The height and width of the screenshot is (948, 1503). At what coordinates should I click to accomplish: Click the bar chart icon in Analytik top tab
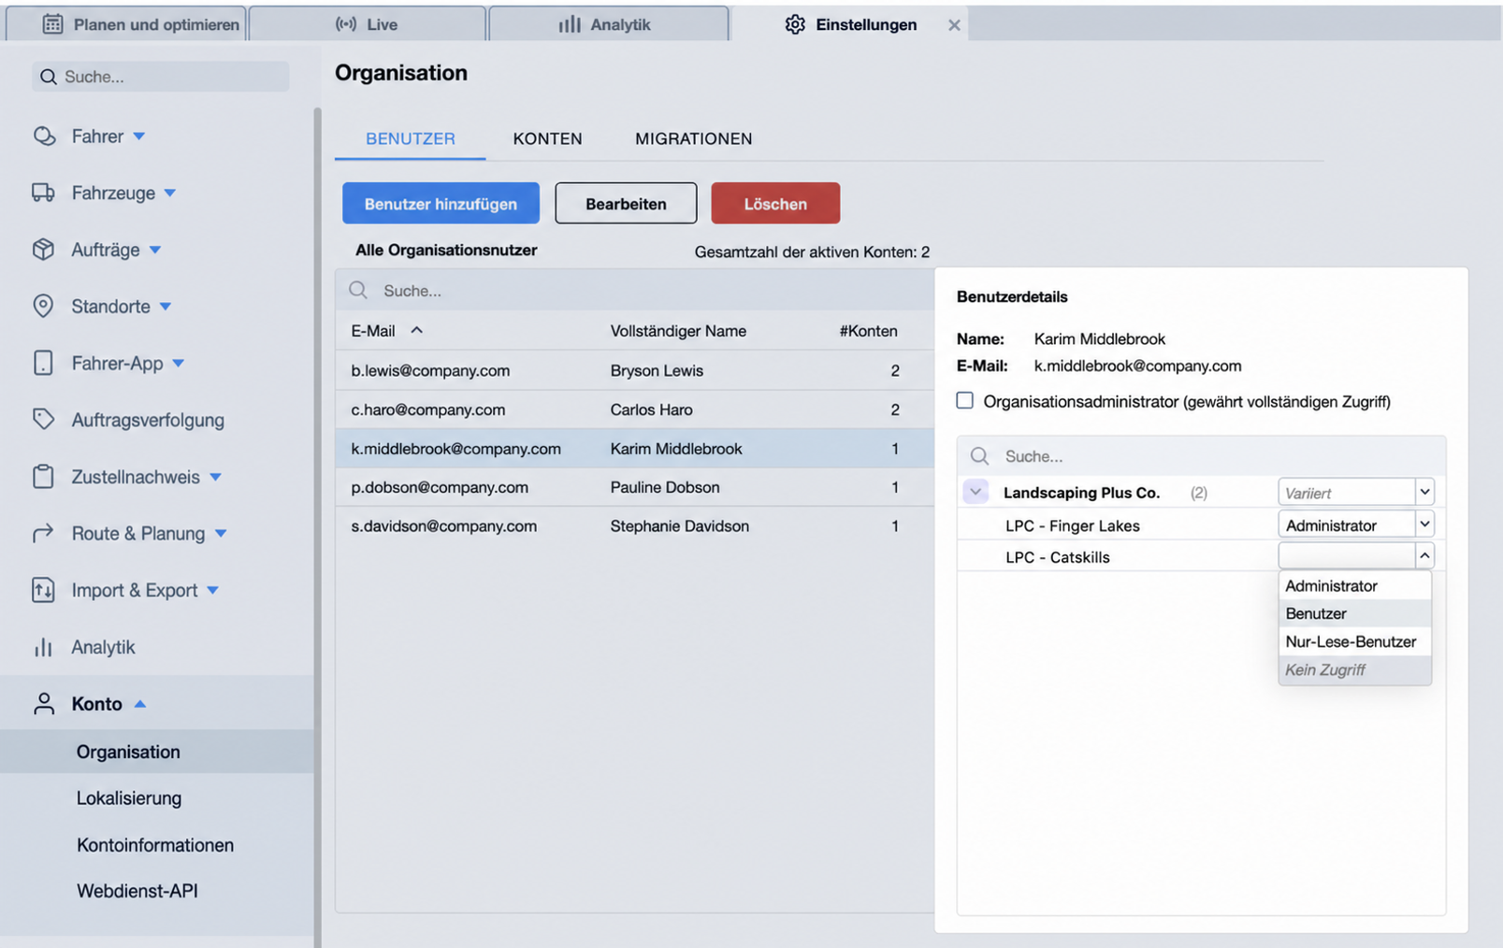click(x=569, y=24)
